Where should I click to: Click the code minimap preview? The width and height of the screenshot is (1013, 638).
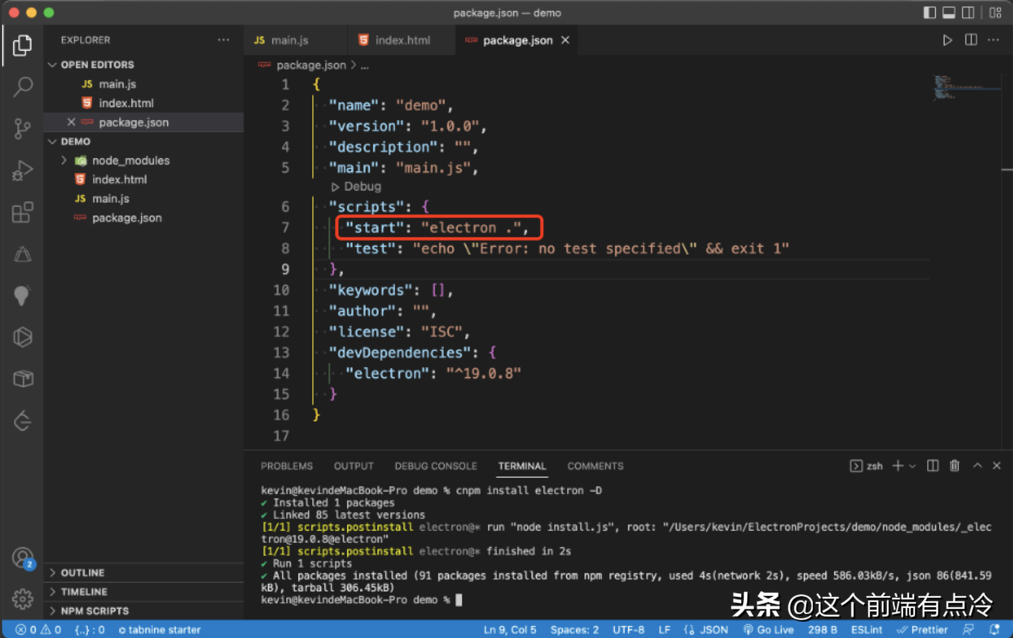tap(967, 88)
